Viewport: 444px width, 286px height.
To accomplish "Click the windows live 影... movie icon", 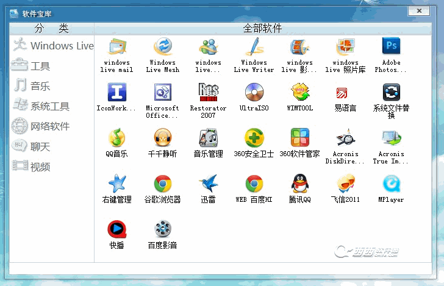I will (x=300, y=47).
